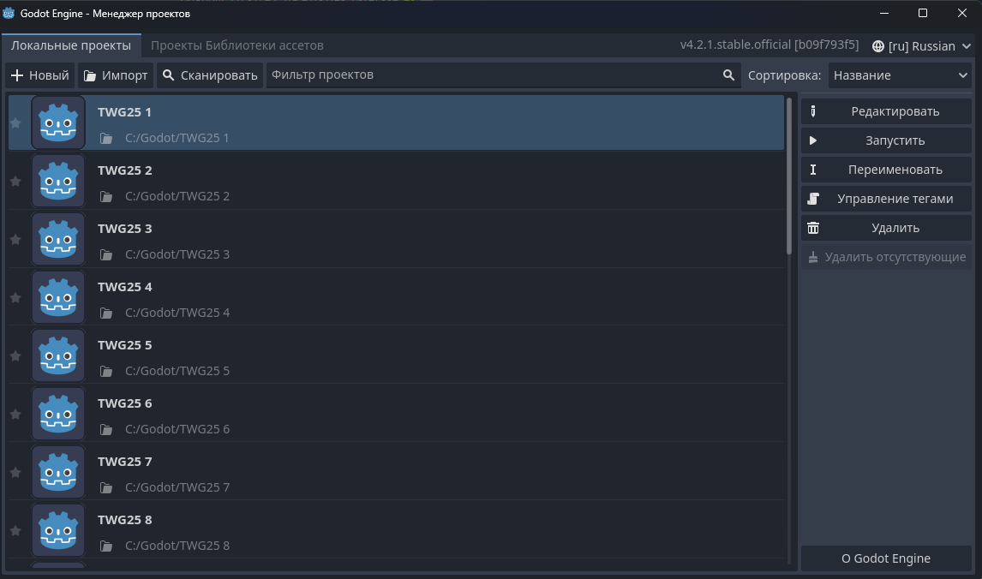This screenshot has height=579, width=982.
Task: Toggle favorite star for TWG25 8
Action: [x=15, y=530]
